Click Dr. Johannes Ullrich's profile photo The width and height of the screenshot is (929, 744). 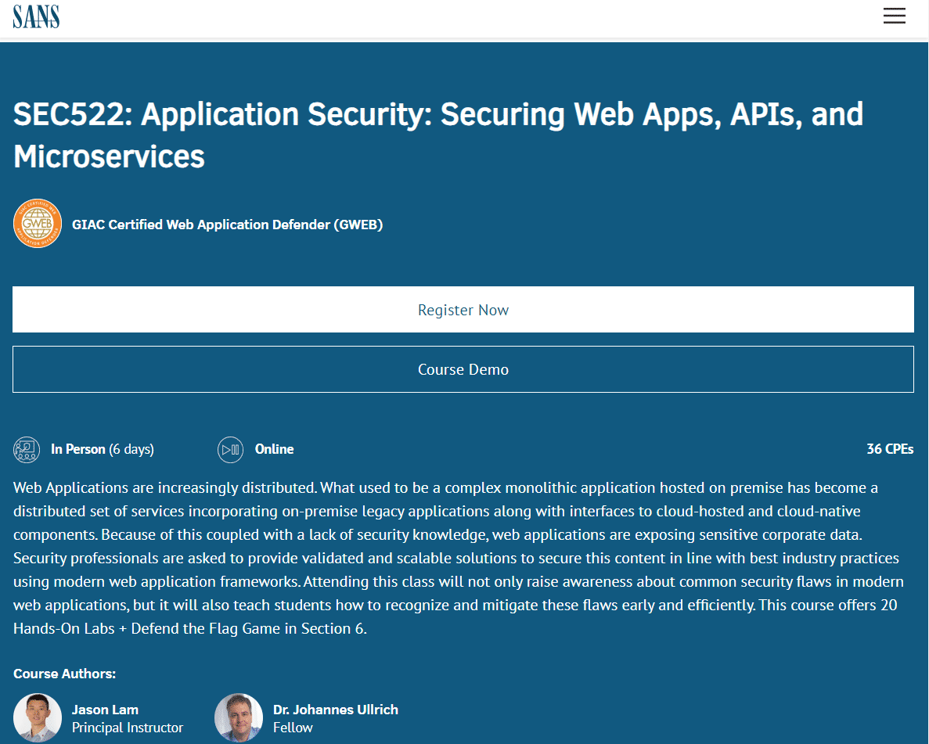click(x=239, y=717)
